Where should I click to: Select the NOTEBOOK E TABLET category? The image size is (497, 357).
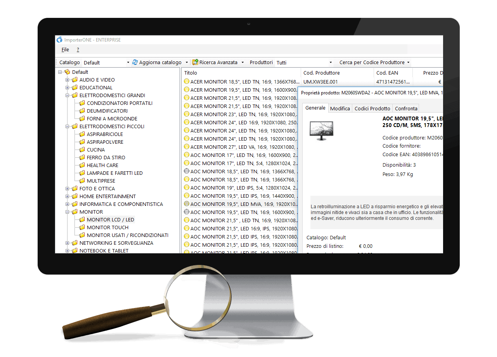click(x=104, y=251)
